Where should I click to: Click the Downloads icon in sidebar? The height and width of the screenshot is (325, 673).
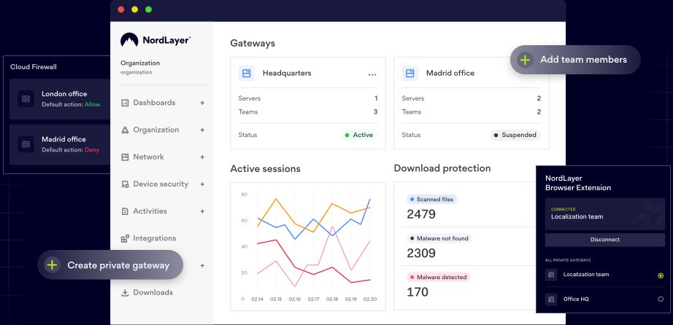click(125, 293)
